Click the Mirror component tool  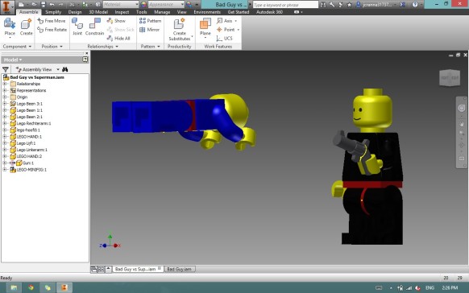pos(150,30)
